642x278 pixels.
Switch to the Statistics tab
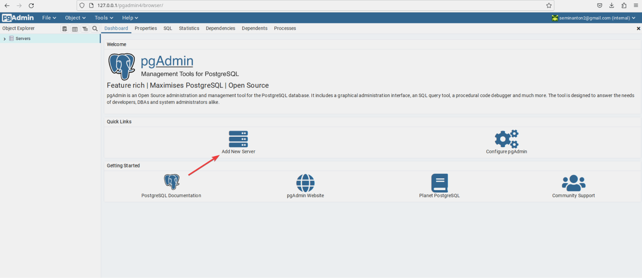click(x=189, y=28)
